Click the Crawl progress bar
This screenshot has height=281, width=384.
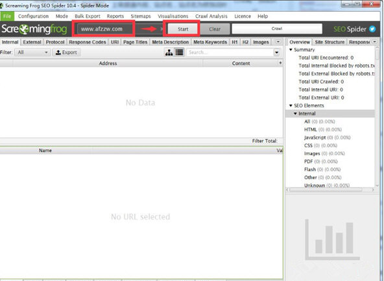[277, 29]
